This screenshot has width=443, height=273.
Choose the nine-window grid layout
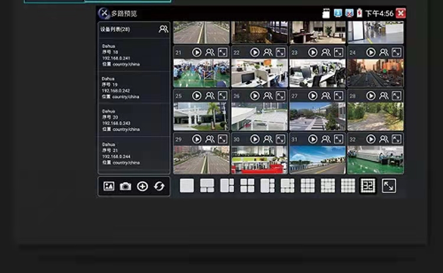coord(308,186)
